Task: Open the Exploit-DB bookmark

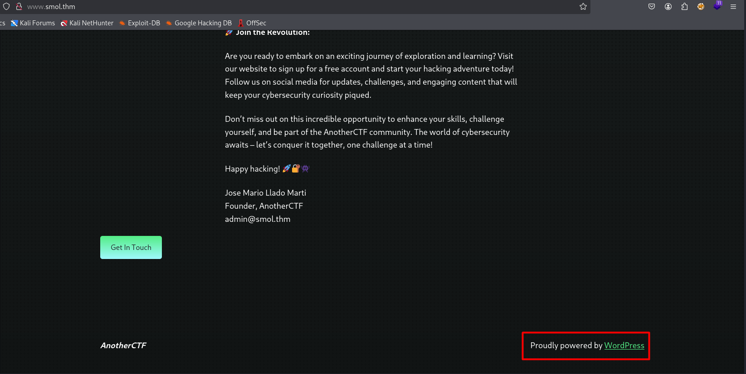Action: coord(140,23)
